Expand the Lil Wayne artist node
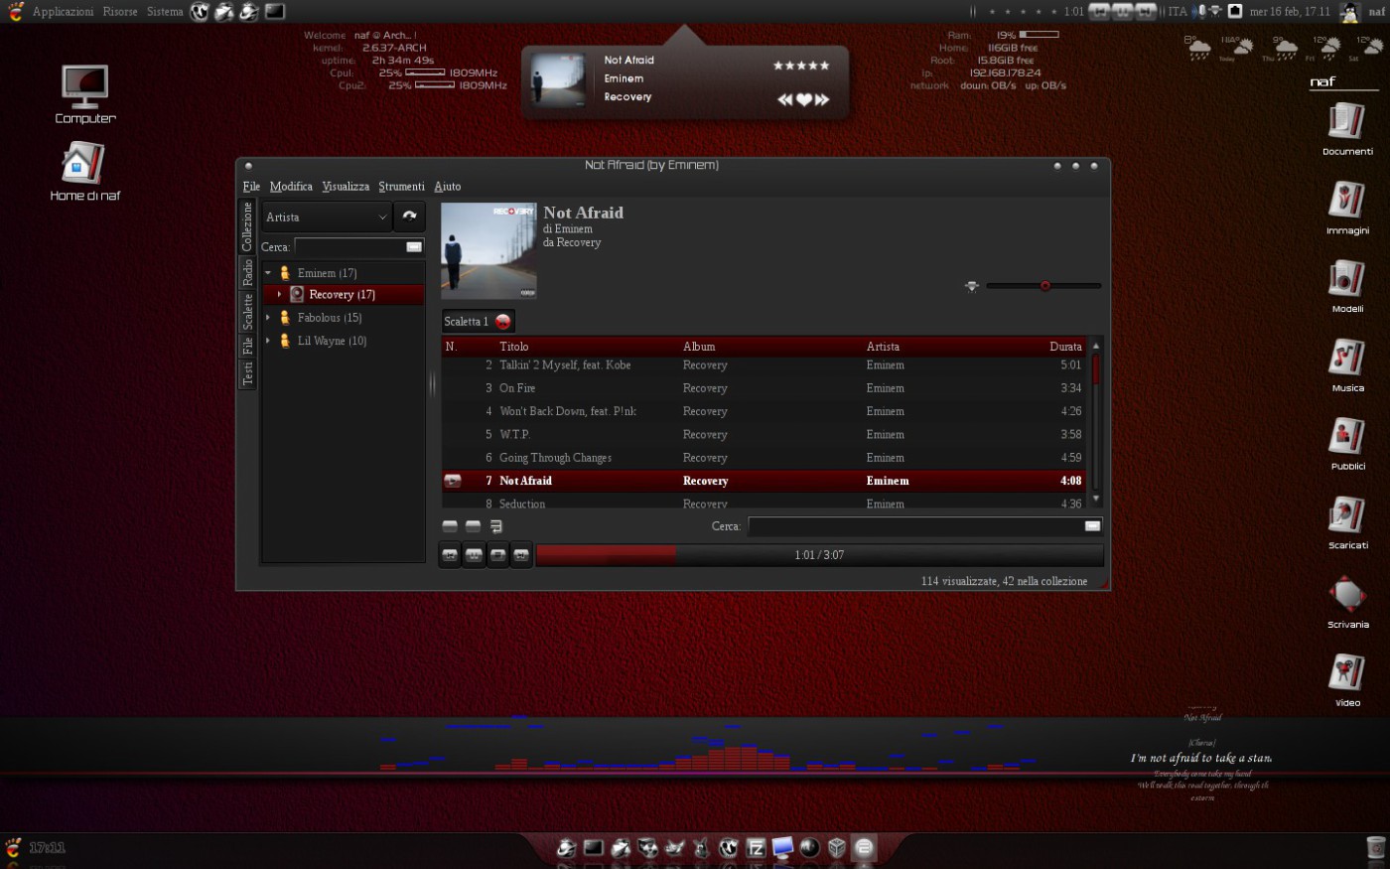The height and width of the screenshot is (869, 1390). 268,341
